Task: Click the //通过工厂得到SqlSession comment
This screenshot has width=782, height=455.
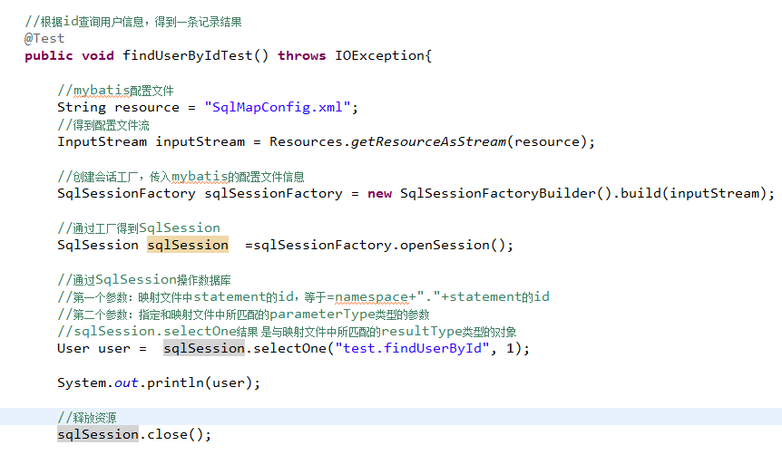Action: [139, 227]
